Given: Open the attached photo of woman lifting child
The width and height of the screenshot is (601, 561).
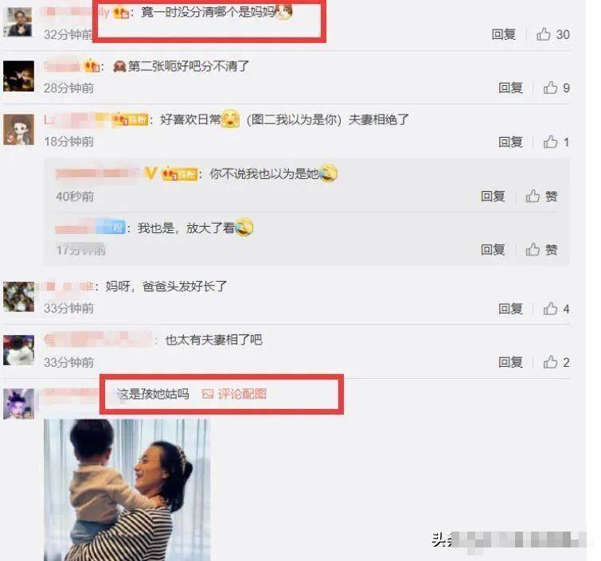Looking at the screenshot, I should point(127,489).
